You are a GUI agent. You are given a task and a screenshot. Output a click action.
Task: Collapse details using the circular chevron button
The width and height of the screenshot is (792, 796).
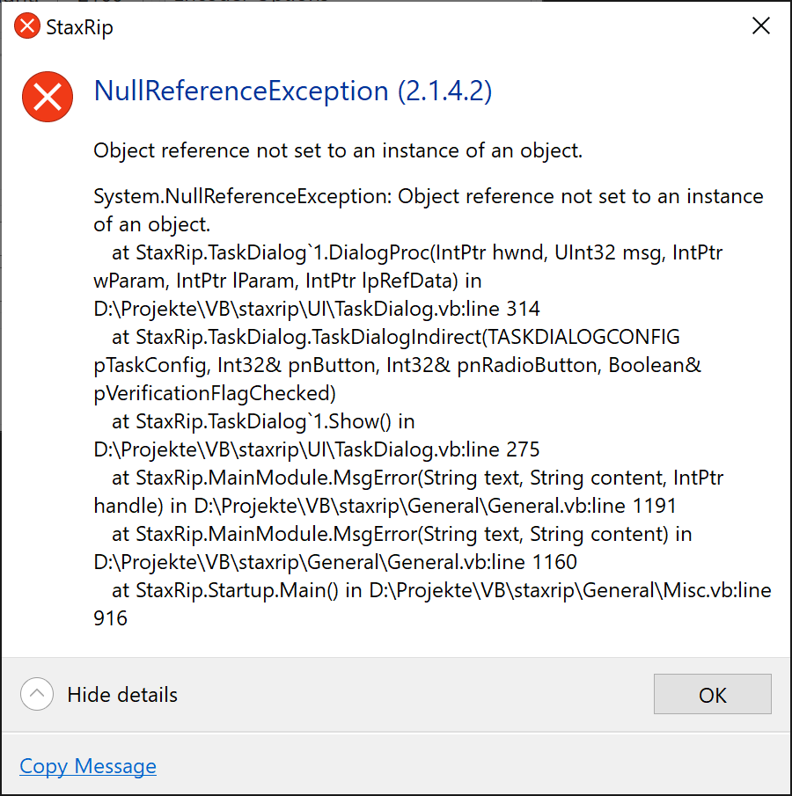36,694
